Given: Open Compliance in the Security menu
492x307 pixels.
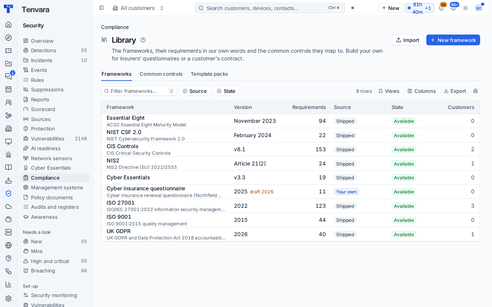Looking at the screenshot, I should [x=55, y=178].
